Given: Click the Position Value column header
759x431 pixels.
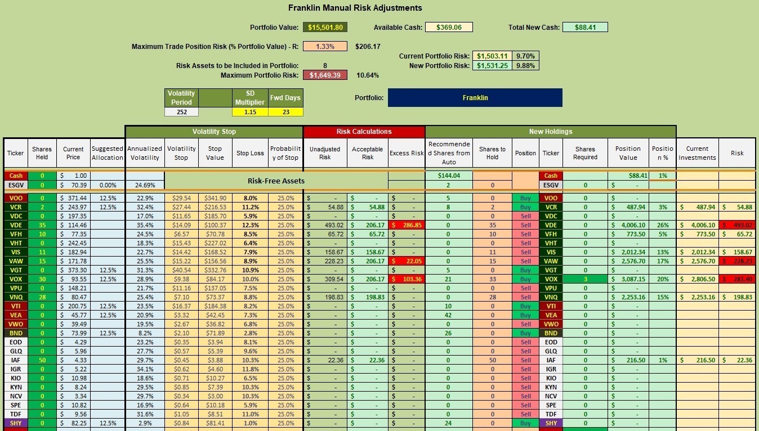Looking at the screenshot, I should pos(628,153).
